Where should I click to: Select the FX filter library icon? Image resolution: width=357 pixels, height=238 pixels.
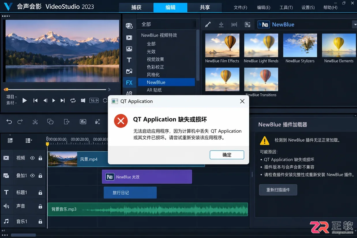129,83
